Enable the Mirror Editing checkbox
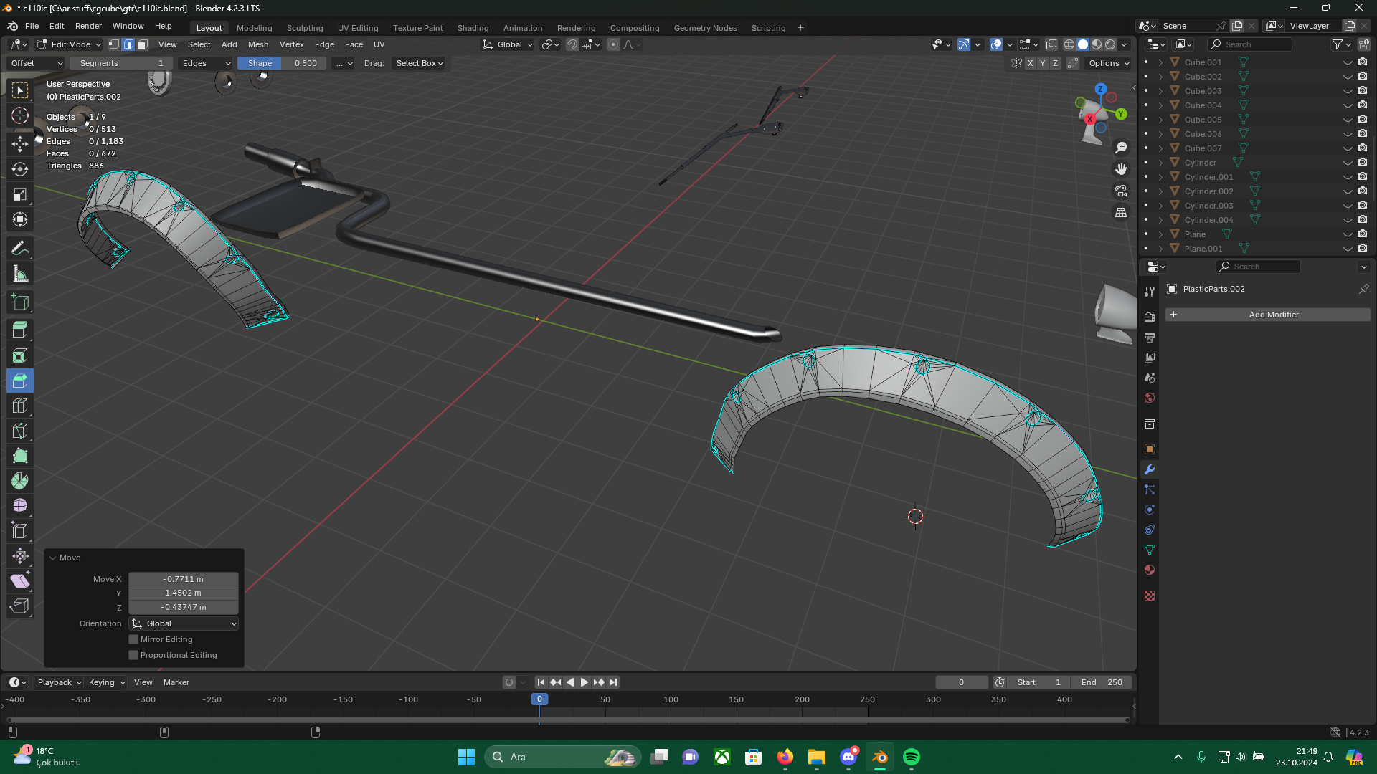 133,639
